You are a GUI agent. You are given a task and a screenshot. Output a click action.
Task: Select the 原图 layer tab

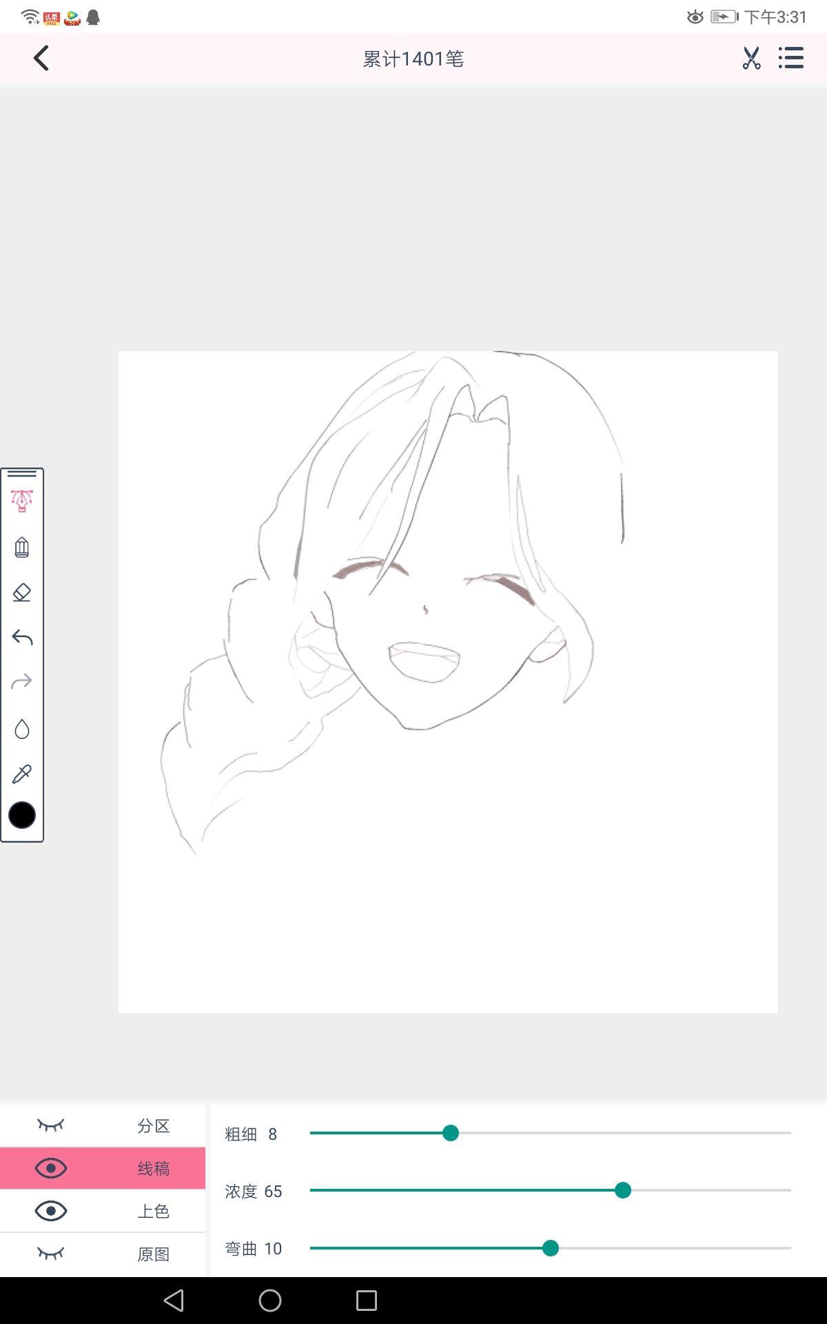click(153, 1254)
